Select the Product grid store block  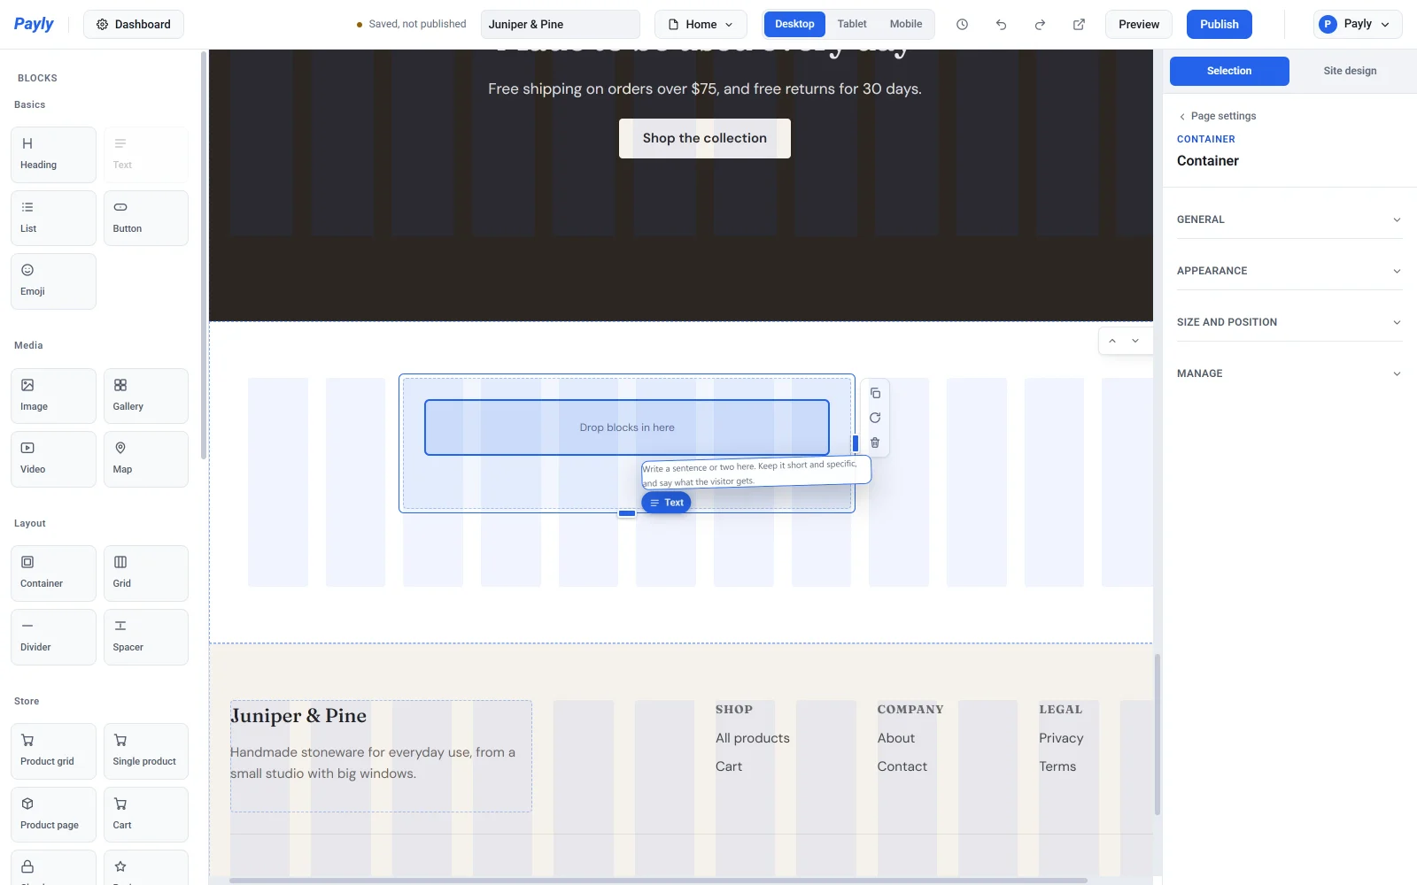[x=53, y=751]
